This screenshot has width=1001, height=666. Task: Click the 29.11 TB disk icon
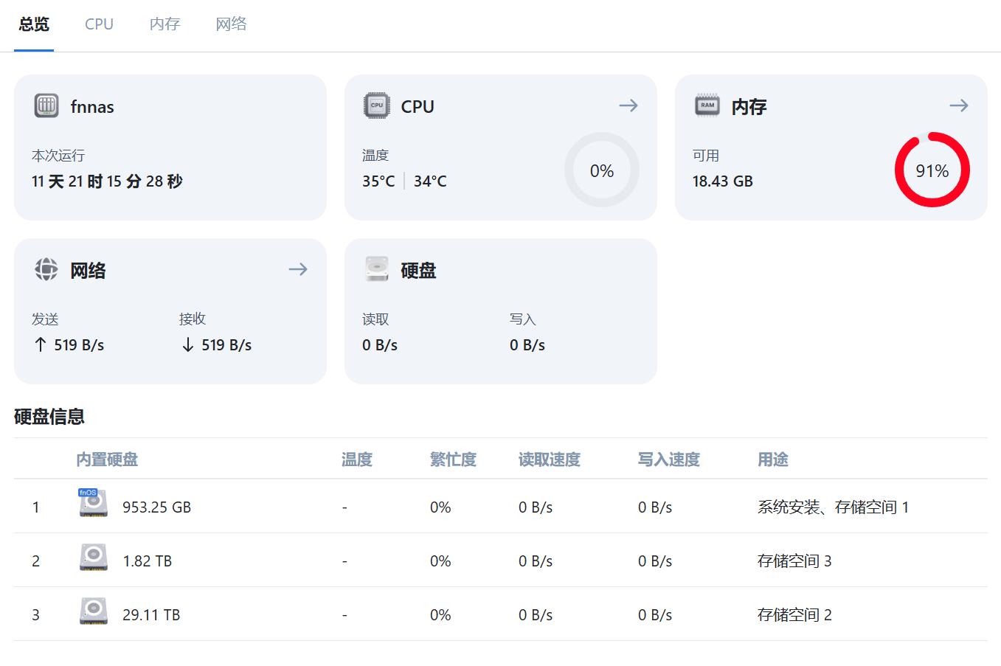point(94,611)
